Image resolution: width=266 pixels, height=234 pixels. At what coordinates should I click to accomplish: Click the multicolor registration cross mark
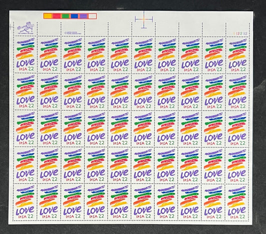pos(144,19)
